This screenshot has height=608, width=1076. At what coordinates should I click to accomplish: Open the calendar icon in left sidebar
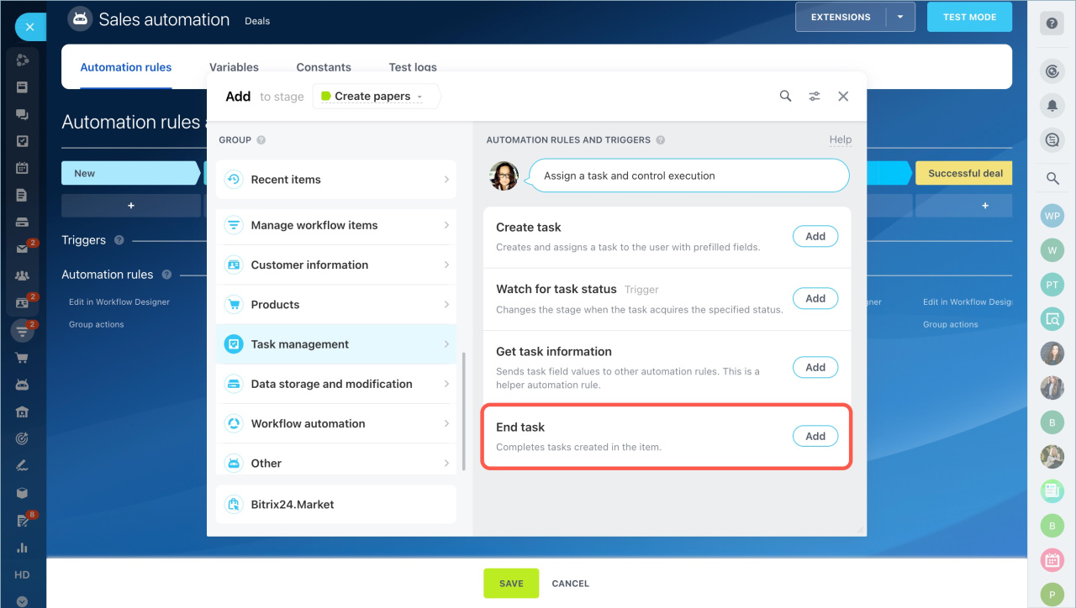pyautogui.click(x=23, y=168)
